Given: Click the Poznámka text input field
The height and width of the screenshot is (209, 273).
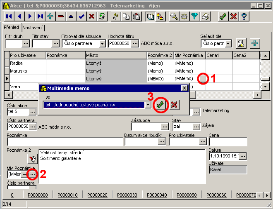Looking at the screenshot, I should [x=65, y=142].
